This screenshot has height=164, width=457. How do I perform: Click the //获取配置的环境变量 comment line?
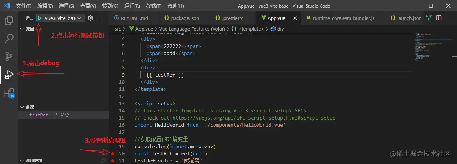click(161, 139)
